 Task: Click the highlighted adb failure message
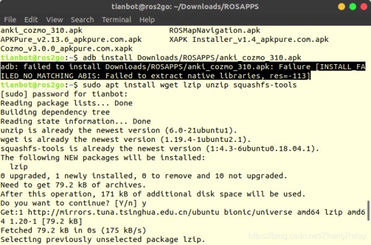pos(182,71)
